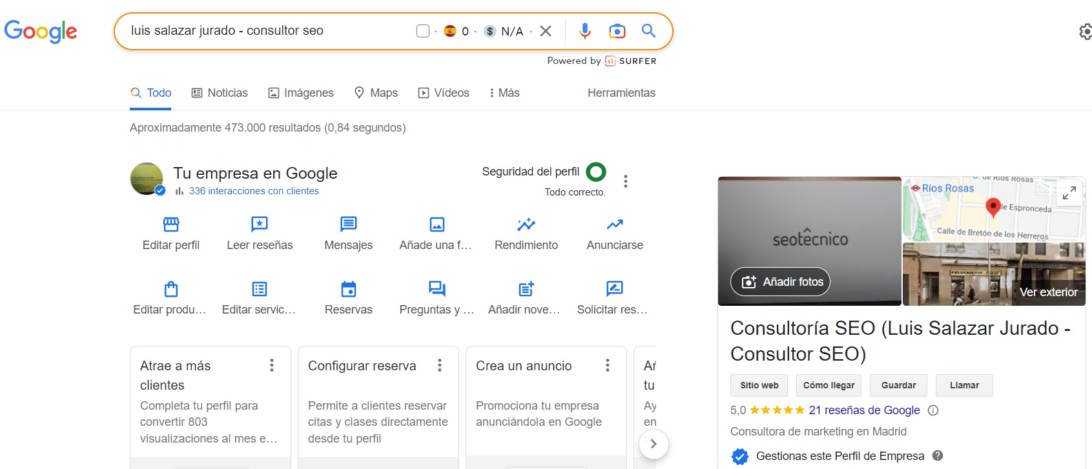Viewport: 1092px width, 469px height.
Task: Open the Atrae a más clientes card
Action: pyautogui.click(x=211, y=408)
